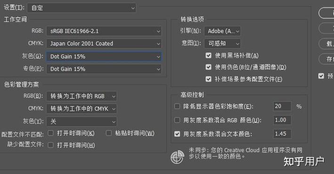Open the 意图(I) intent dropdown 可感知
This screenshot has height=174, width=334.
pos(222,44)
